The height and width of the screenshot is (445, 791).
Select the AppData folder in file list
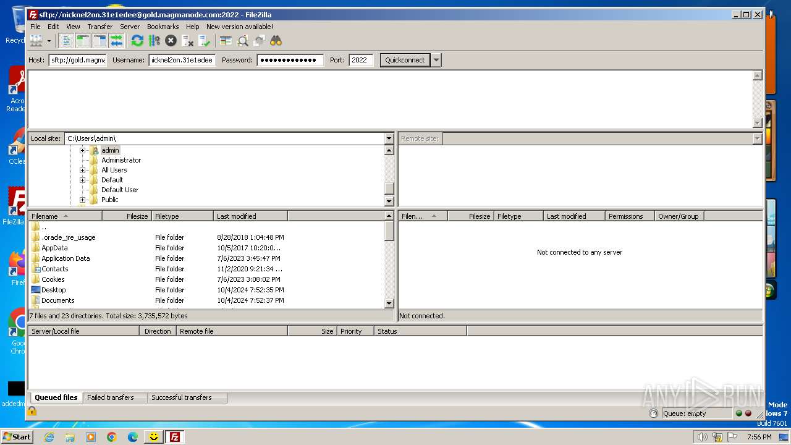pyautogui.click(x=206, y=248)
